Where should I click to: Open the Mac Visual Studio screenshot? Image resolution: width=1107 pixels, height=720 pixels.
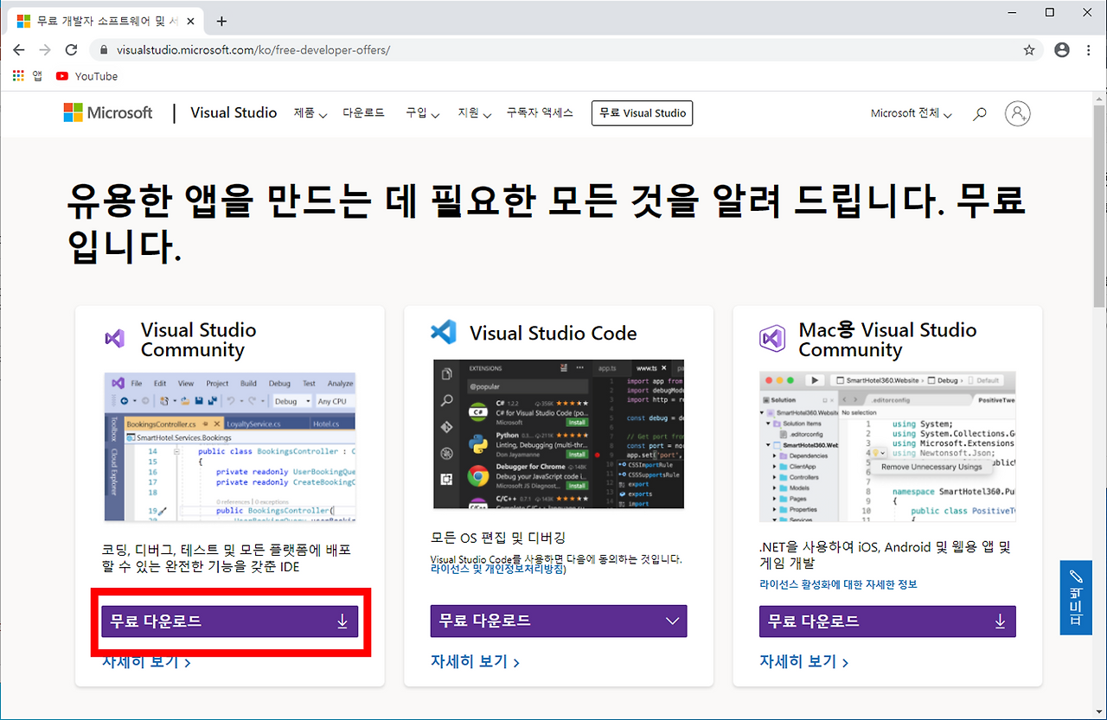click(x=887, y=447)
